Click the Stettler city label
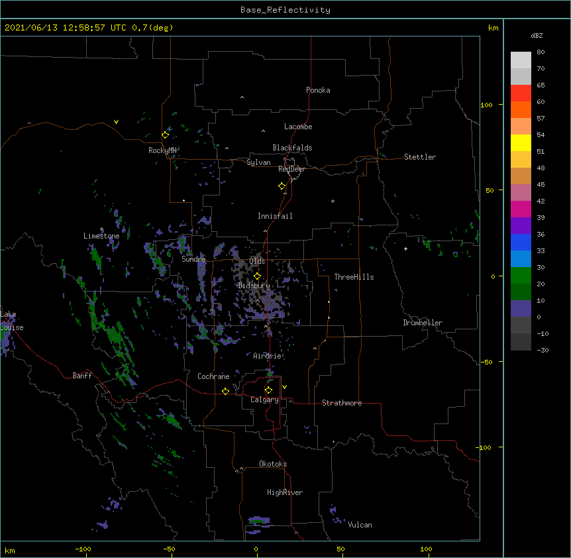The width and height of the screenshot is (571, 558). pos(420,157)
